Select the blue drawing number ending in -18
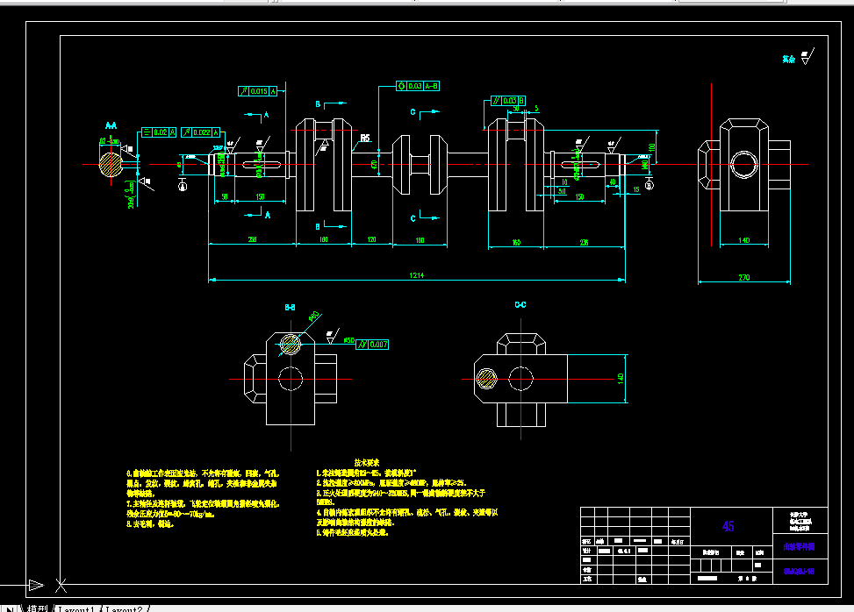Viewport: 854px width, 612px height. [x=799, y=571]
